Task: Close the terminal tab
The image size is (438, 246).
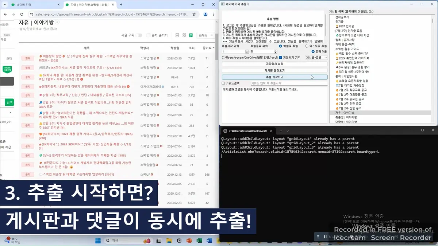Action: tap(272, 131)
